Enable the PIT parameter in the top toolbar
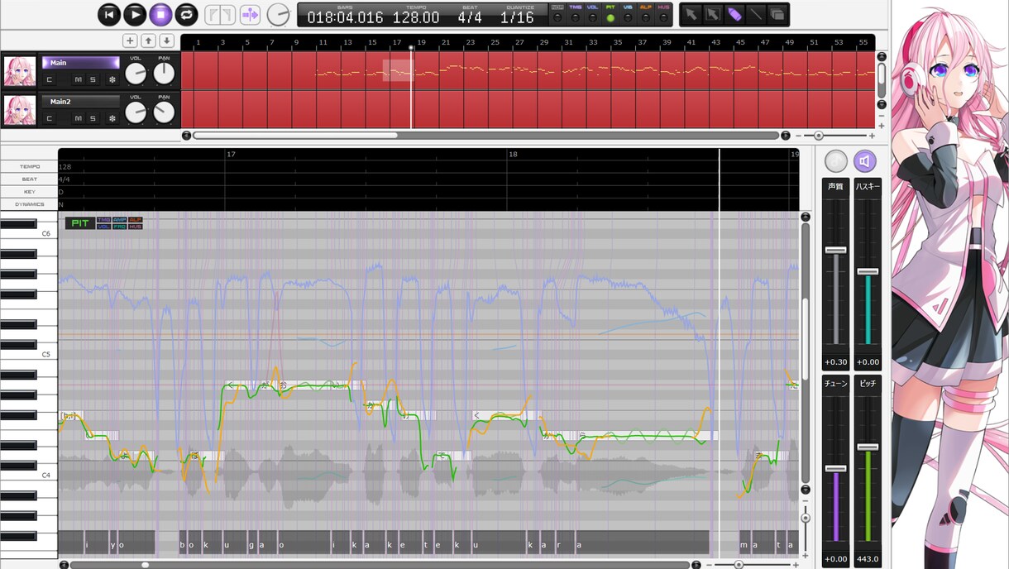 (610, 14)
